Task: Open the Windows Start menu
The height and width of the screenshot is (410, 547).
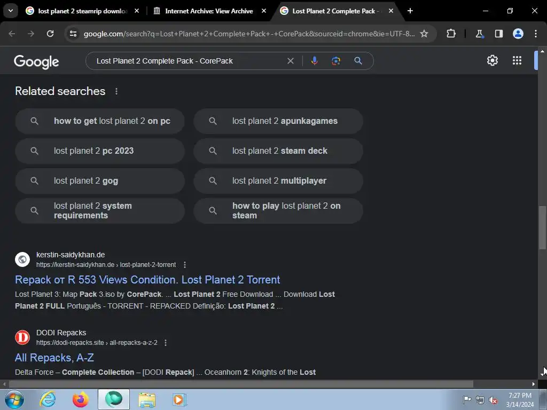Action: (14, 400)
